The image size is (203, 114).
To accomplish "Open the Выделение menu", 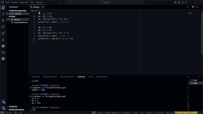I will [x=24, y=2].
